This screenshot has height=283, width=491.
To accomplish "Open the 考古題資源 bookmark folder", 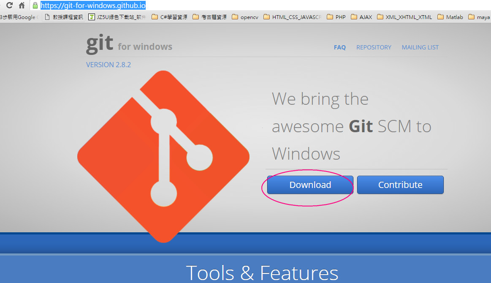I will click(x=209, y=17).
